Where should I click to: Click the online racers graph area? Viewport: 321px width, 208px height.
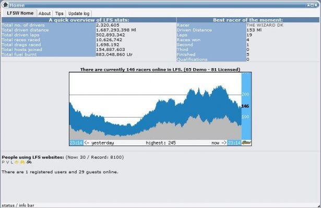[x=155, y=109]
